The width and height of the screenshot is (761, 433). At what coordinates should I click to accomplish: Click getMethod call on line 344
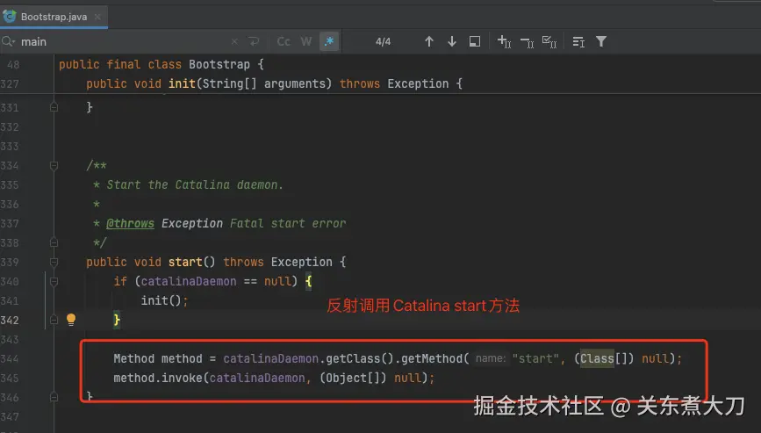432,358
